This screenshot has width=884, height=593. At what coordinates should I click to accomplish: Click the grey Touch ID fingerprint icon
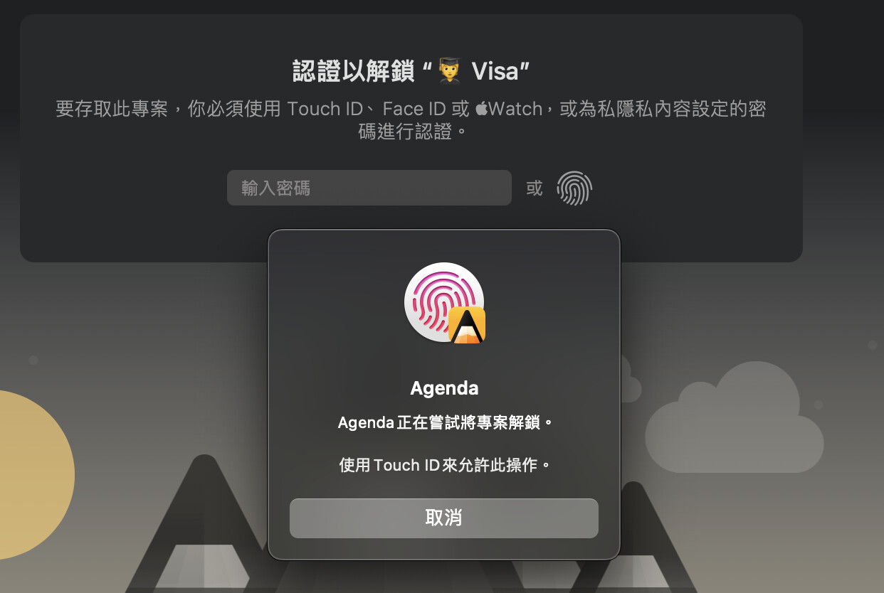tap(574, 188)
